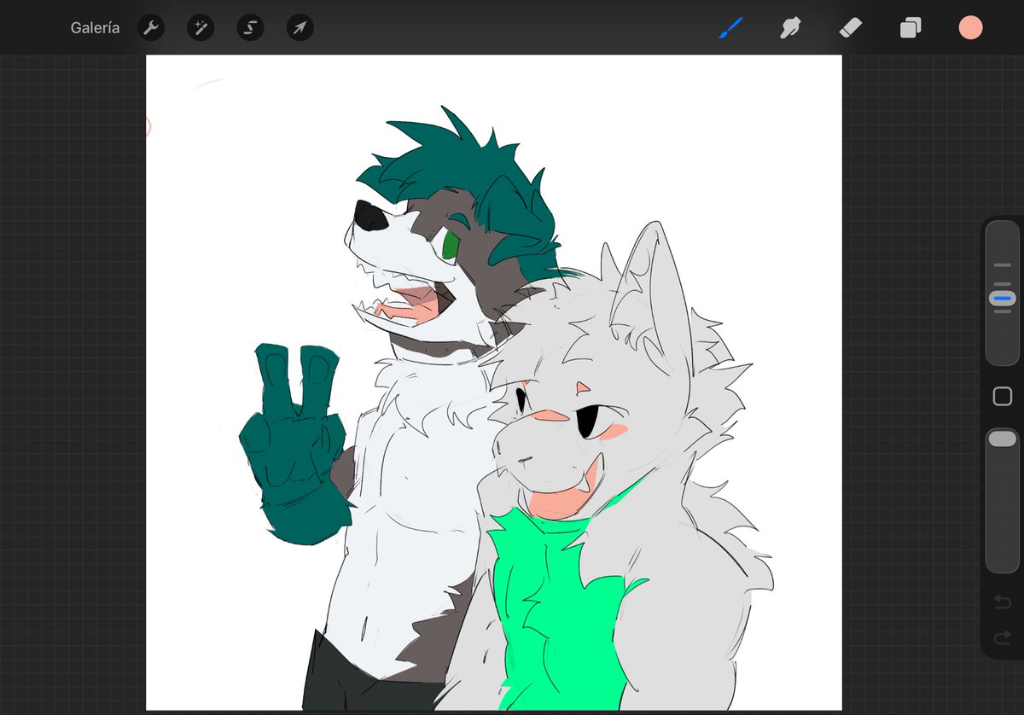Select the Brush tool
Viewport: 1024px width, 715px height.
click(731, 28)
